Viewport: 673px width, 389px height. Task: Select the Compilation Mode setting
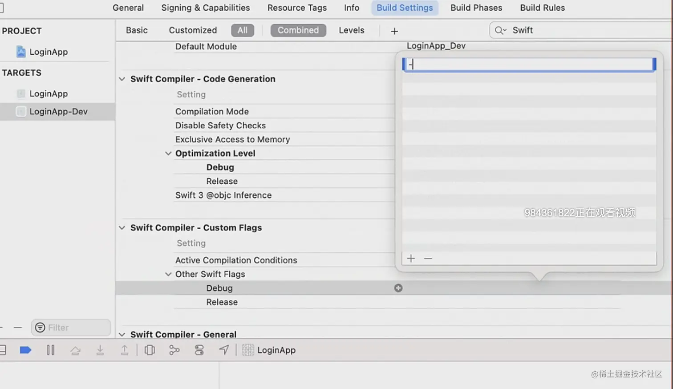pos(212,112)
